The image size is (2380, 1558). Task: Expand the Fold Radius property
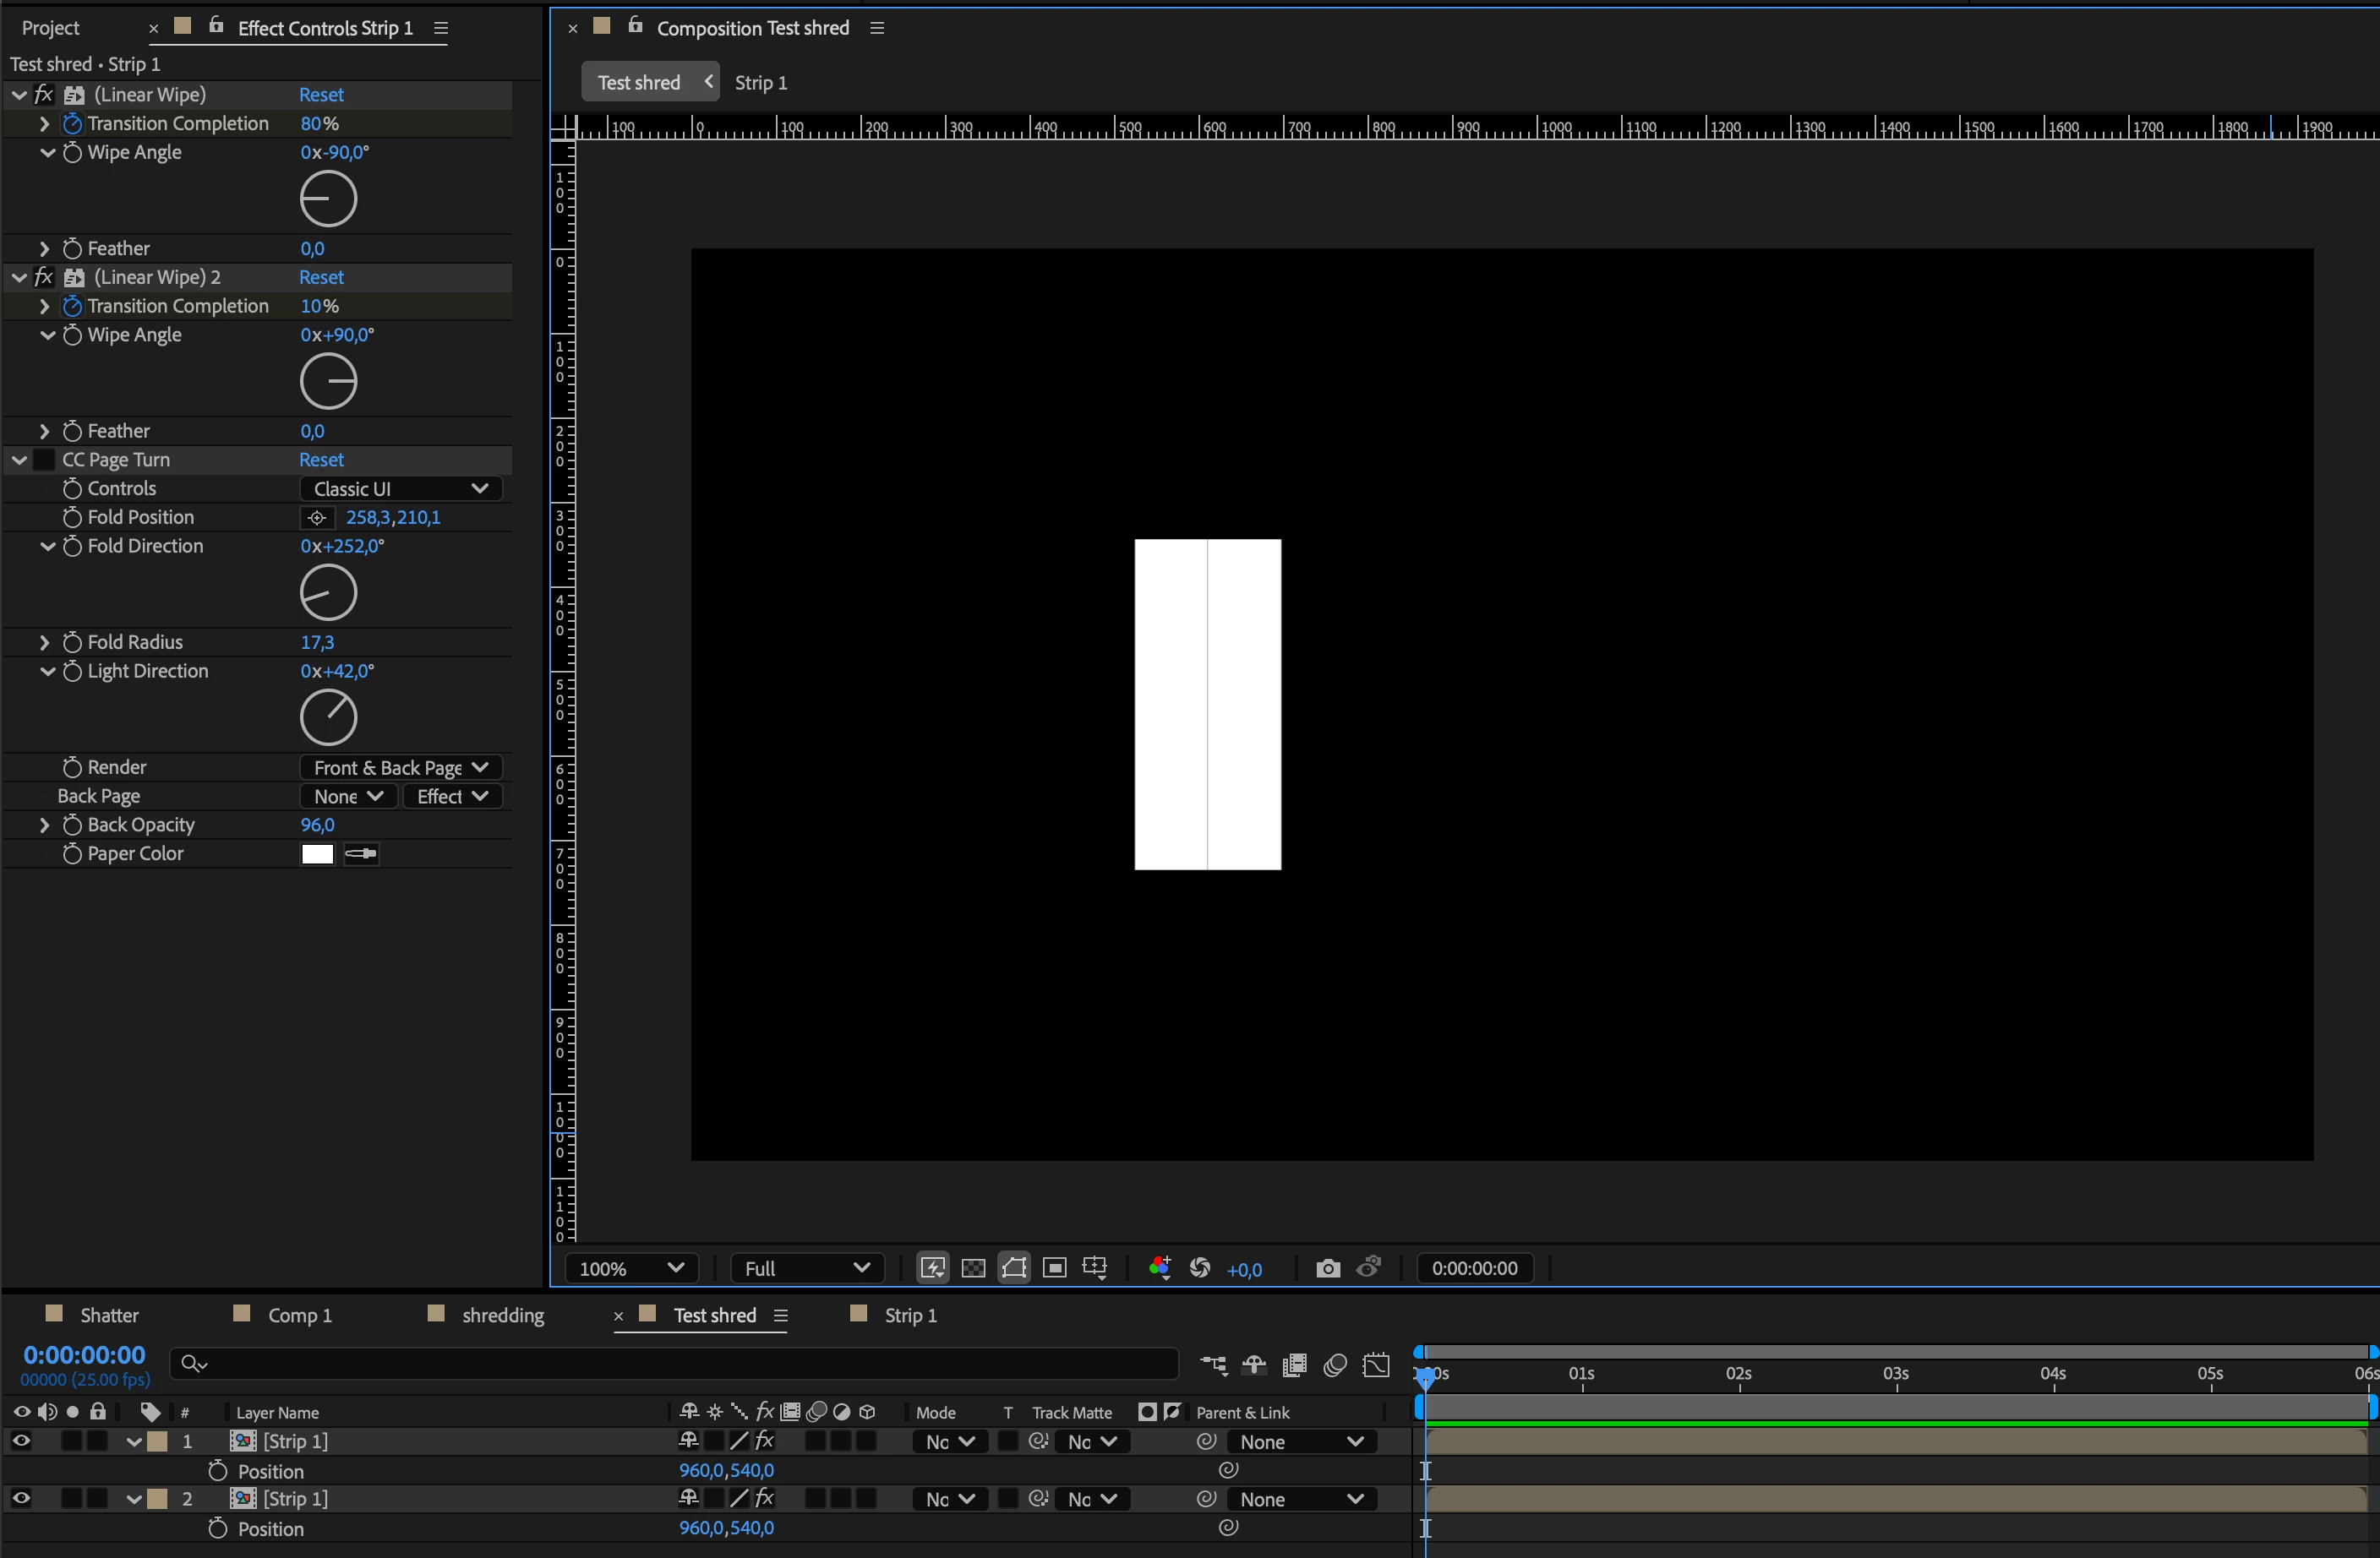pos(44,642)
